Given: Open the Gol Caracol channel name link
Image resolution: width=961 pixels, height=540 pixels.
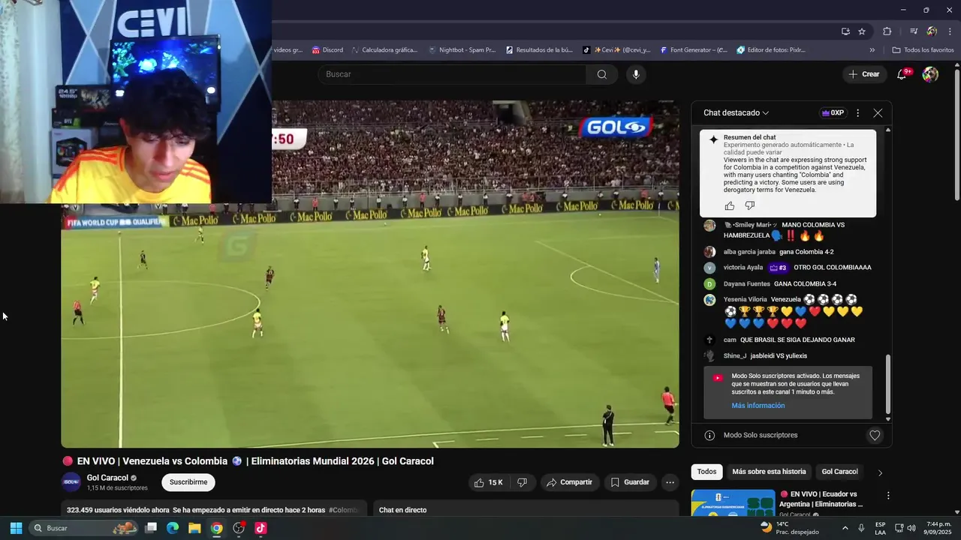Looking at the screenshot, I should [107, 478].
